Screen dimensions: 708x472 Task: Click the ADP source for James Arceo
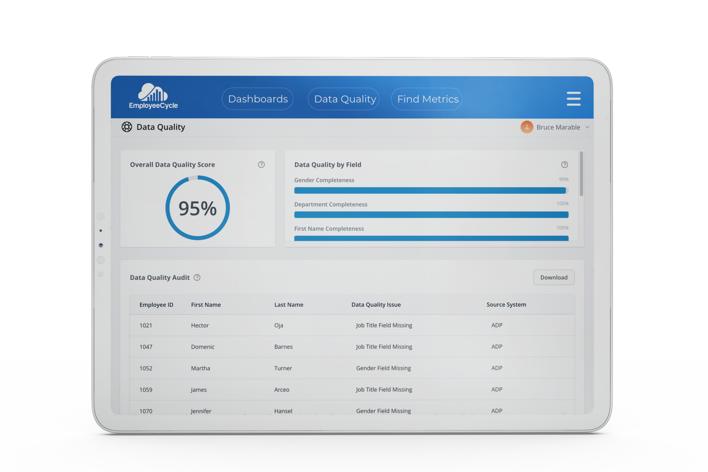[x=497, y=389]
